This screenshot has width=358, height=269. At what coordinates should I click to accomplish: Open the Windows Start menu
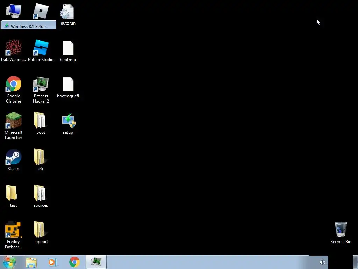tap(9, 262)
